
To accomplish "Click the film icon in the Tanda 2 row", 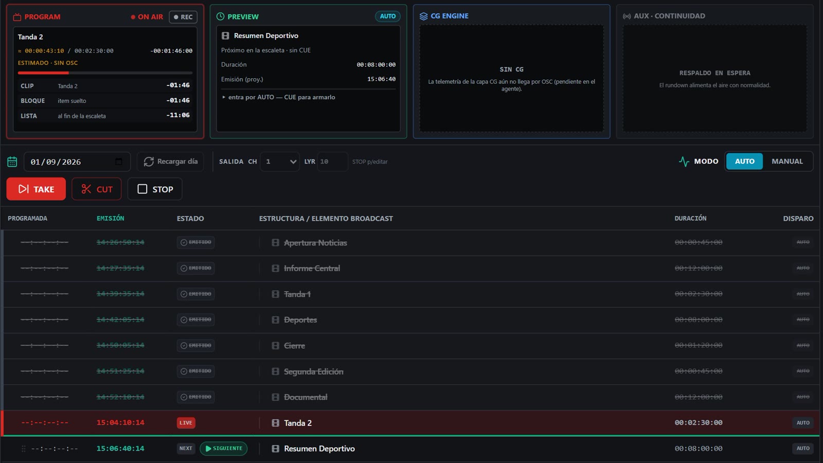I will [275, 423].
